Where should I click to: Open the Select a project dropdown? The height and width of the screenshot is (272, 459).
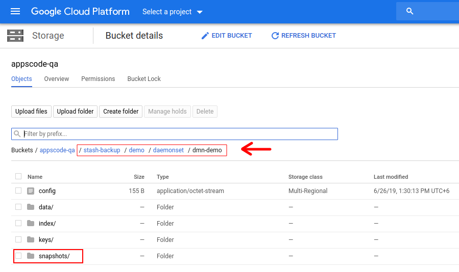[x=172, y=12]
